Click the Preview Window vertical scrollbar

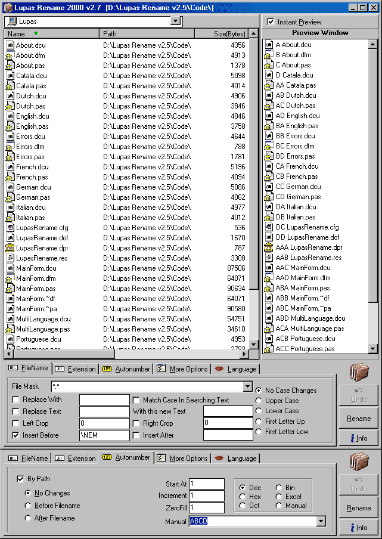click(373, 197)
